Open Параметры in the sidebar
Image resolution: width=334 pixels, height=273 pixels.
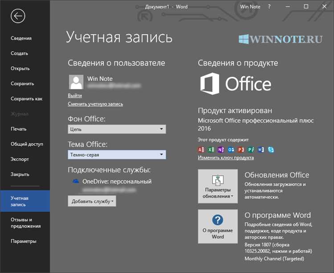coord(24,241)
